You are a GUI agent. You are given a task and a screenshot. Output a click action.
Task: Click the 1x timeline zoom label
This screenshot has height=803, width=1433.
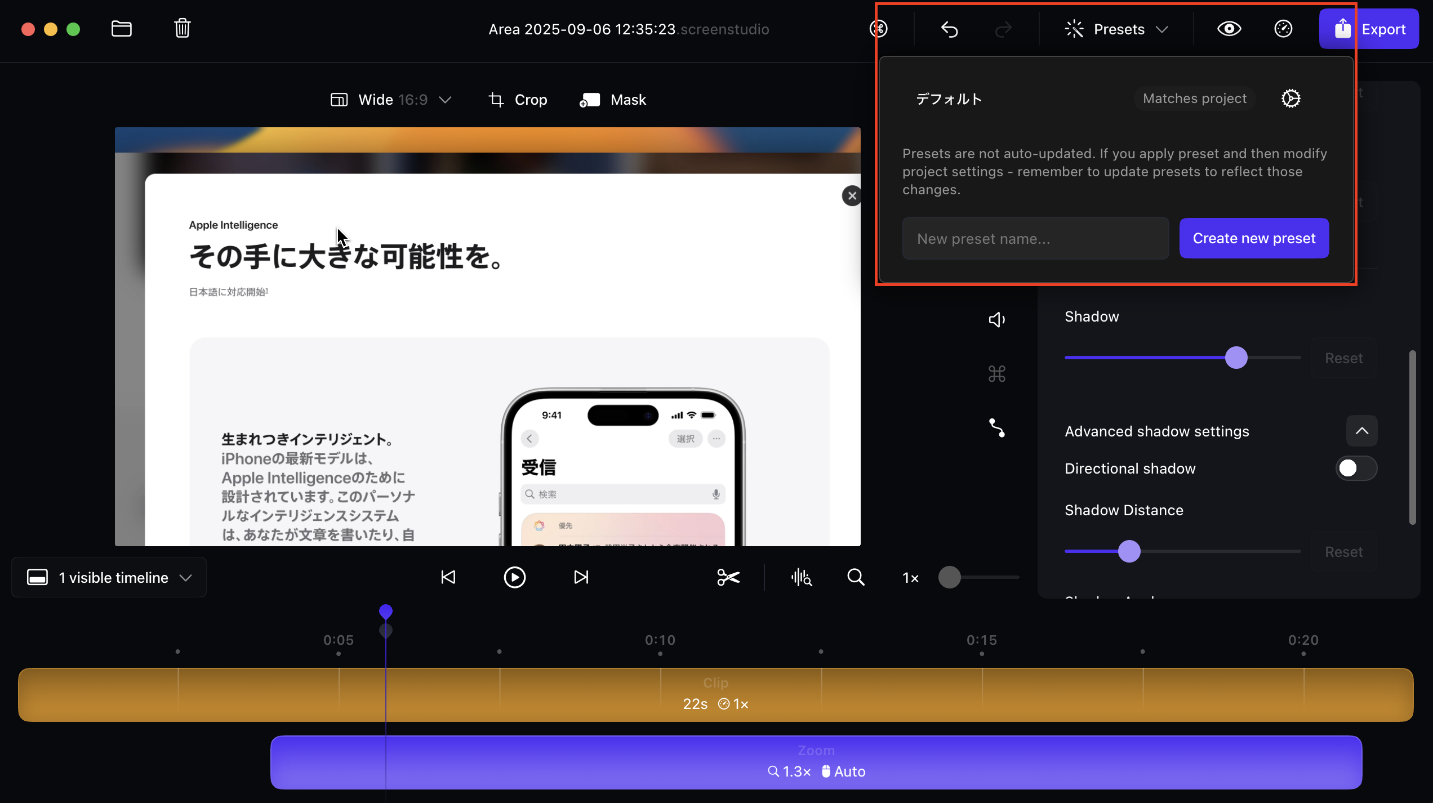[x=910, y=578]
